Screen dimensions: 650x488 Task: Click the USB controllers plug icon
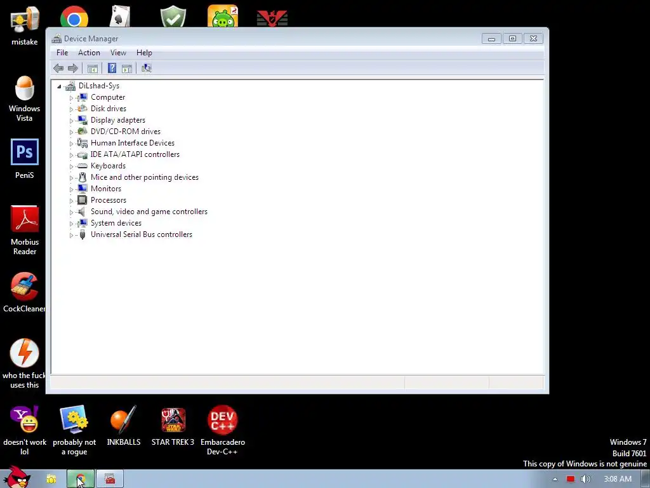83,234
